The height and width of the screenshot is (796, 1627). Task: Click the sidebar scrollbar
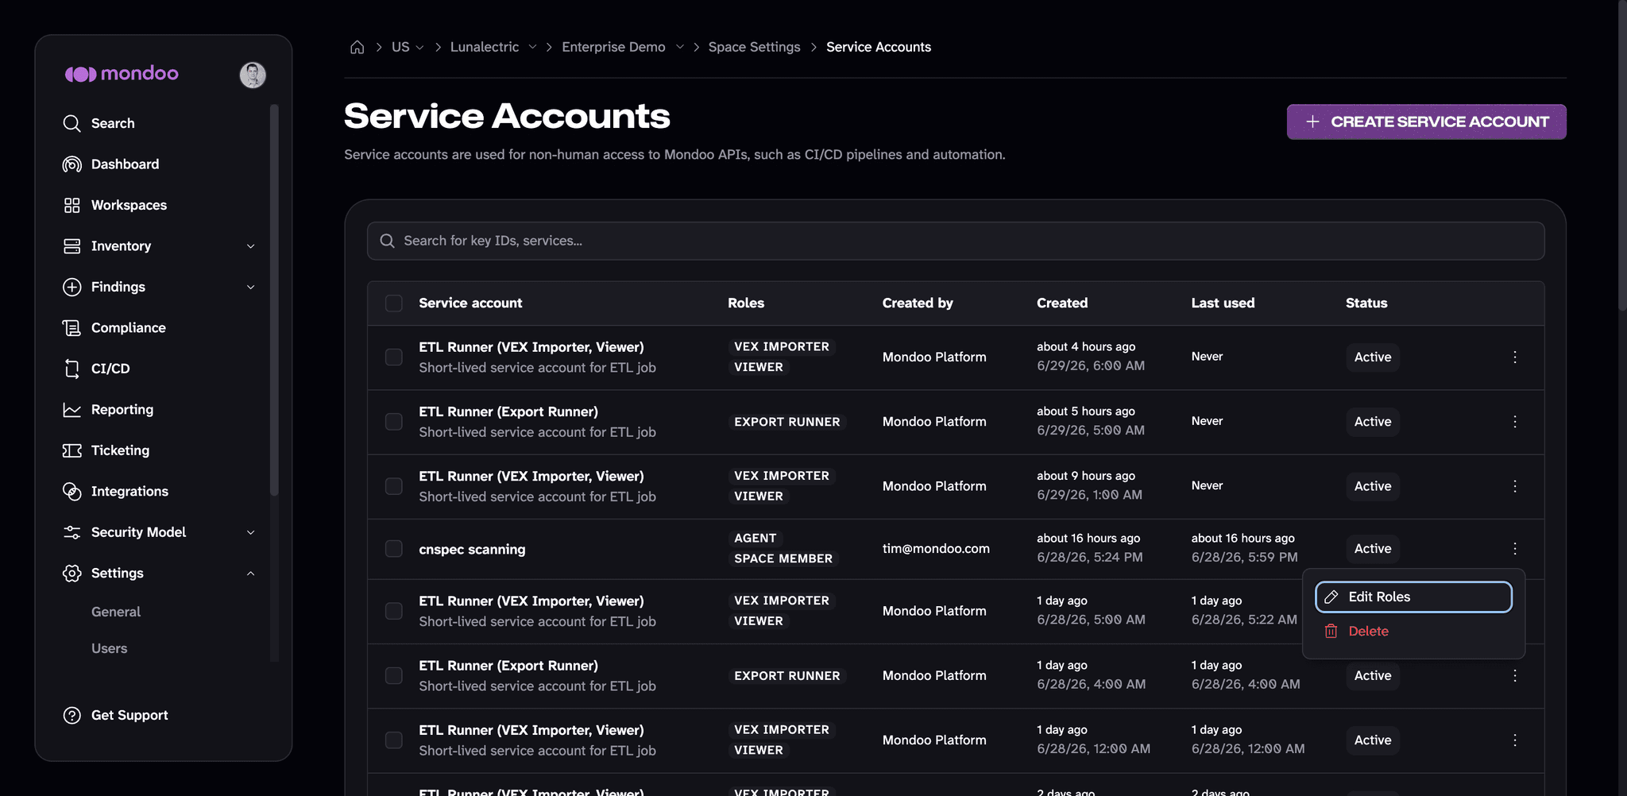(274, 300)
